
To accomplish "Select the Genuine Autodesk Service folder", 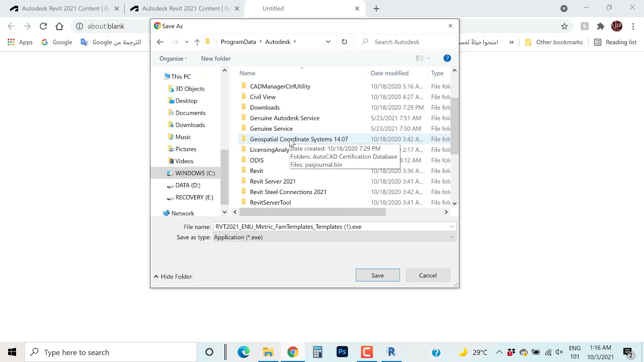I will pos(285,118).
